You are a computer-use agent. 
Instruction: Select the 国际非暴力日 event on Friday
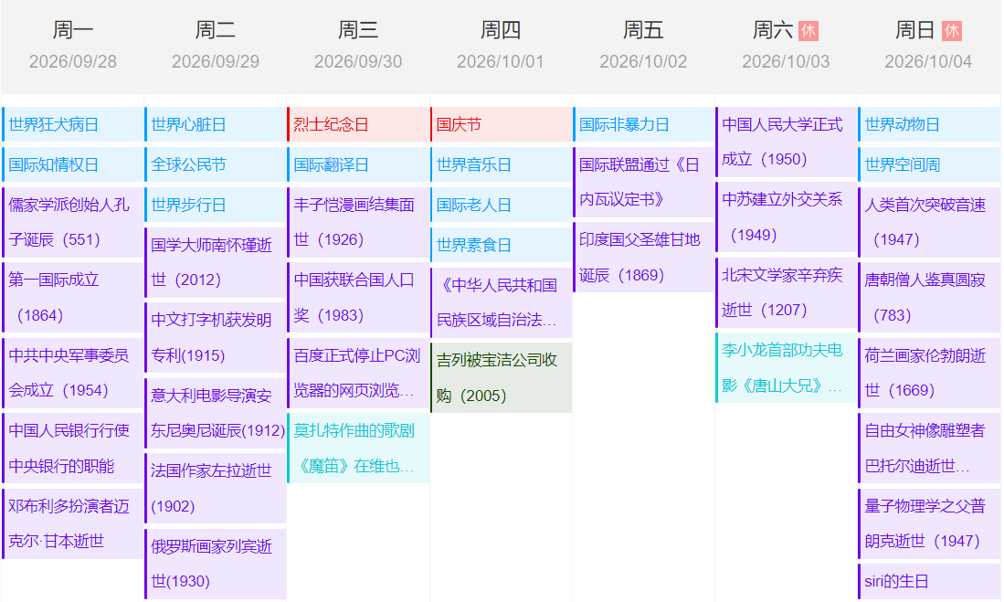[643, 124]
